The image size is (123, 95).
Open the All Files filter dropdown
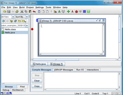(13, 17)
